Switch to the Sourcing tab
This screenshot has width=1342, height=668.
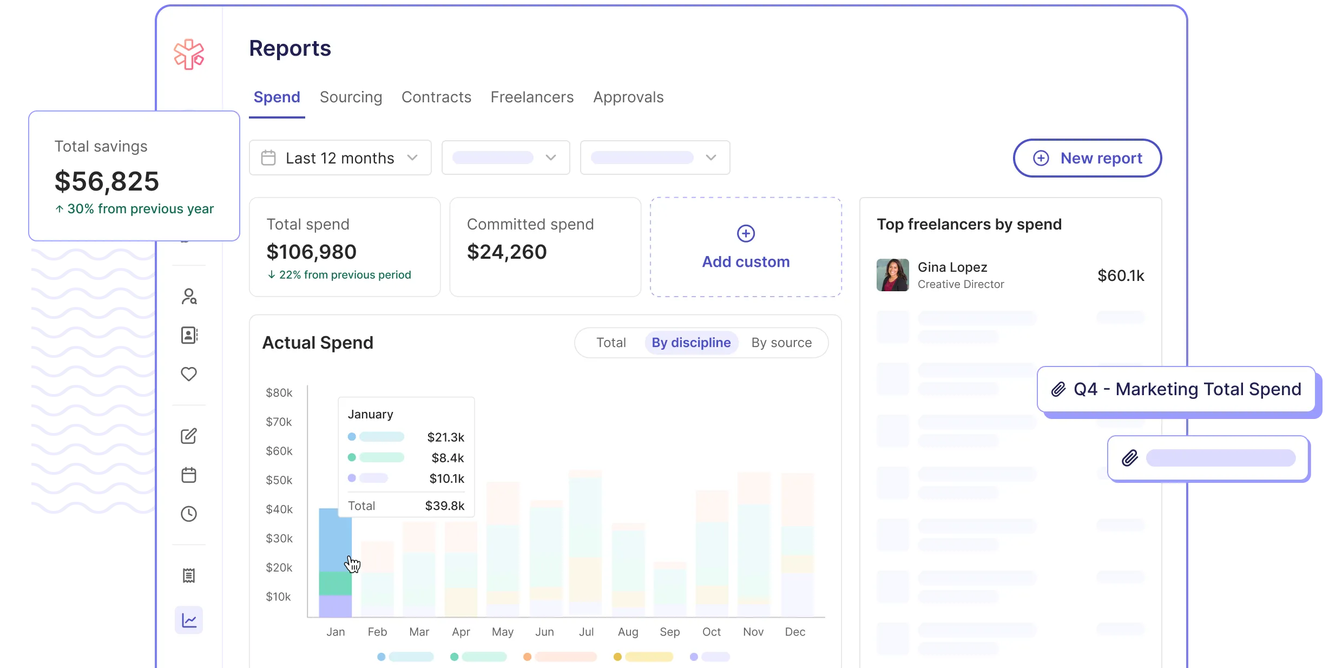(x=351, y=97)
